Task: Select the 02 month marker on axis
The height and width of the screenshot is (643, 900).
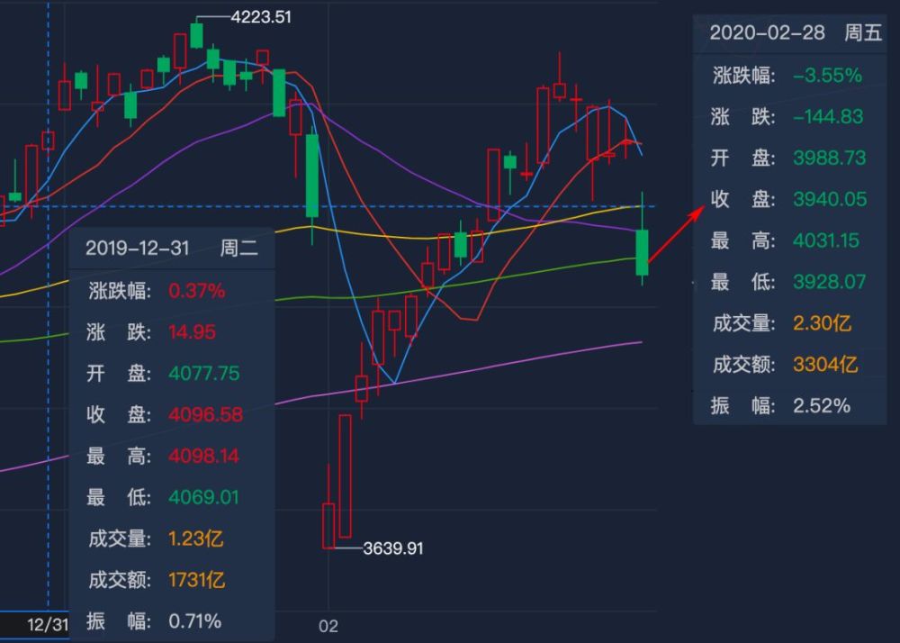Action: (x=328, y=626)
